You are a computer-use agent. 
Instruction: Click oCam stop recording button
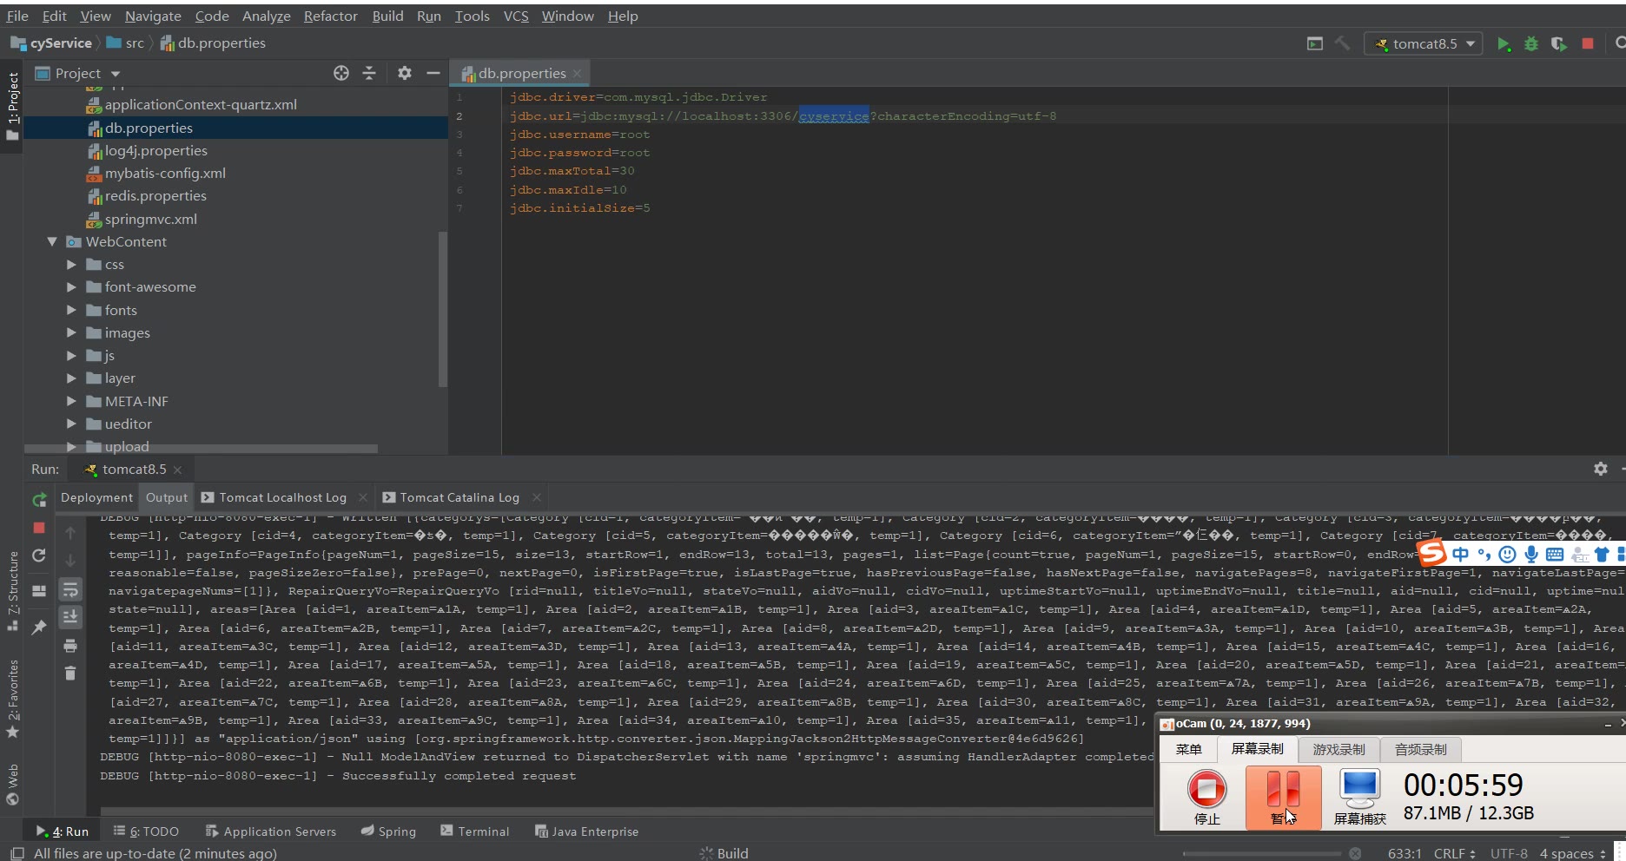point(1206,797)
